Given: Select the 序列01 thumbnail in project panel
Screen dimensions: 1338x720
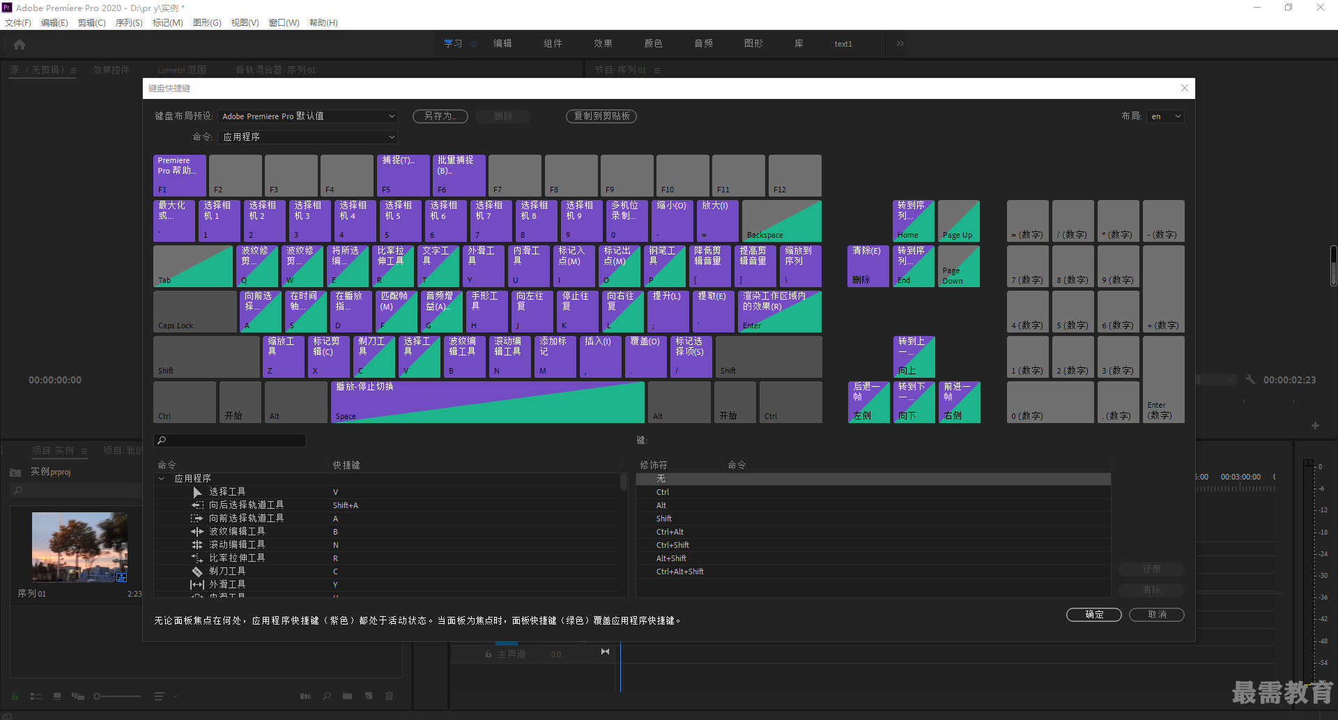Looking at the screenshot, I should tap(79, 547).
